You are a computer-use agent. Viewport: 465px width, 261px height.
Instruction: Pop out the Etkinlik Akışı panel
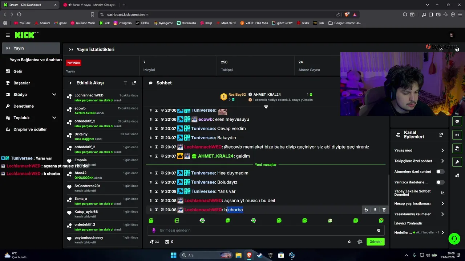click(134, 83)
